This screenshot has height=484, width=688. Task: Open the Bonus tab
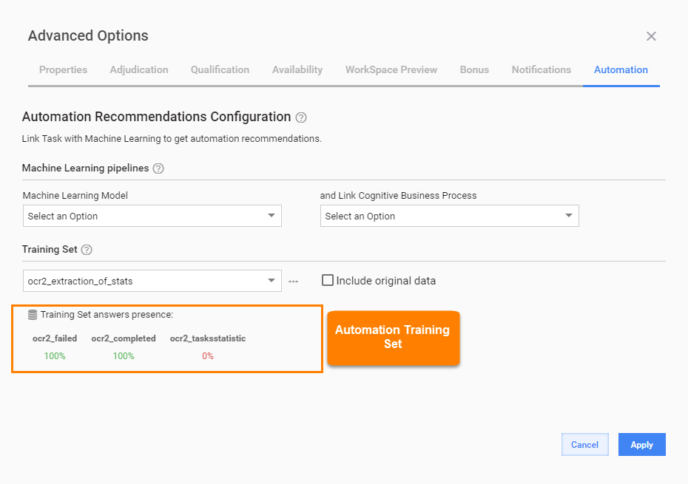[x=474, y=69]
